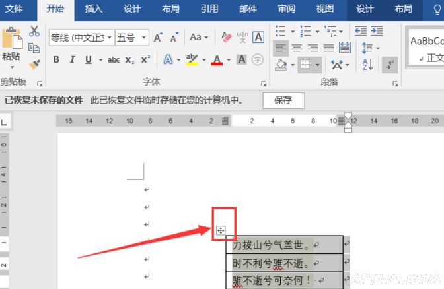The height and width of the screenshot is (289, 444).
Task: Apply yellow text highlight color
Action: 192,59
